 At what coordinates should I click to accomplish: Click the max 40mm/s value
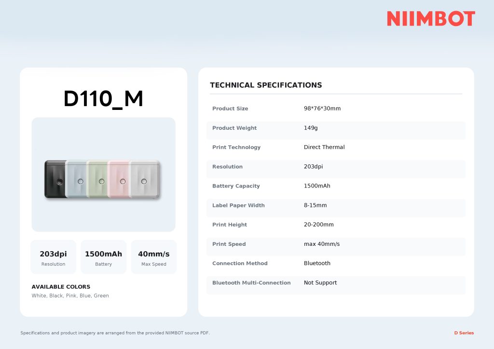[x=322, y=244]
